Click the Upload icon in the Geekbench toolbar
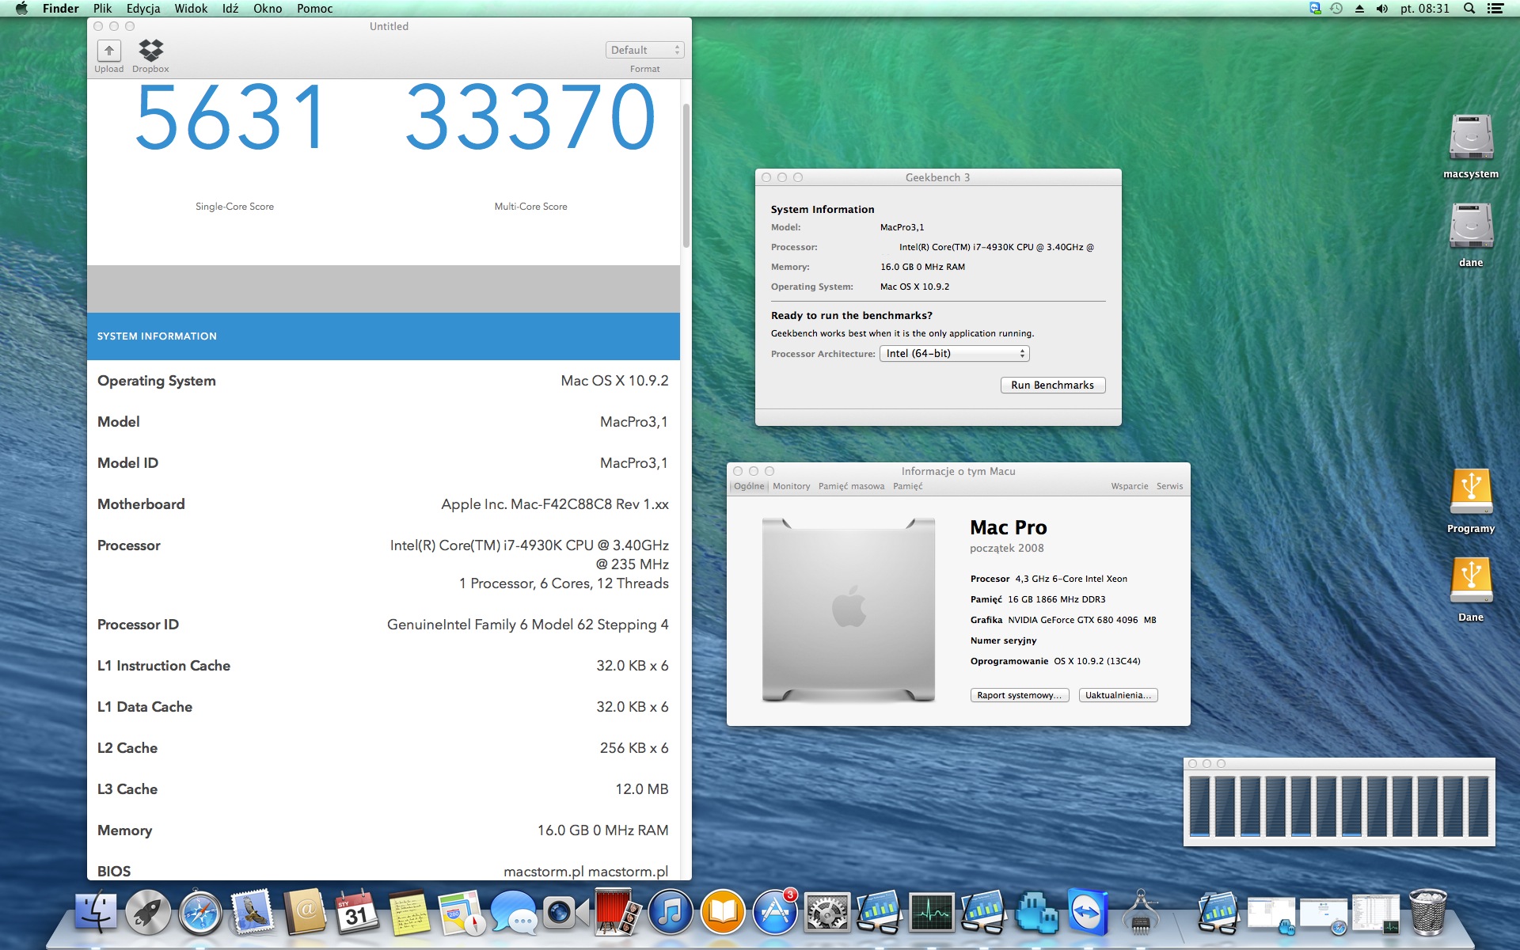 pos(109,51)
